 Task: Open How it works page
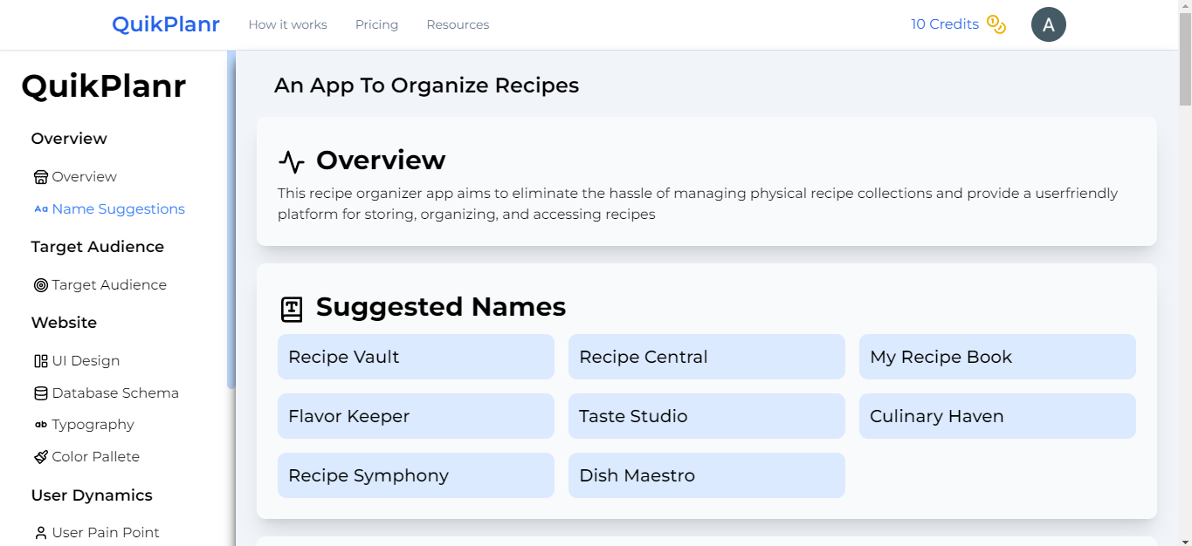click(287, 24)
